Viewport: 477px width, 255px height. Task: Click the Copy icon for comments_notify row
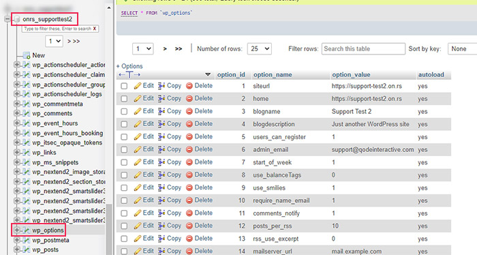[x=161, y=213]
